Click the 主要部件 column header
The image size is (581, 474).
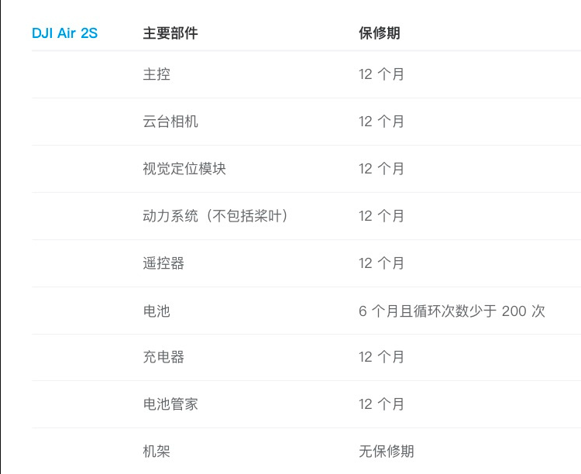[x=170, y=33]
